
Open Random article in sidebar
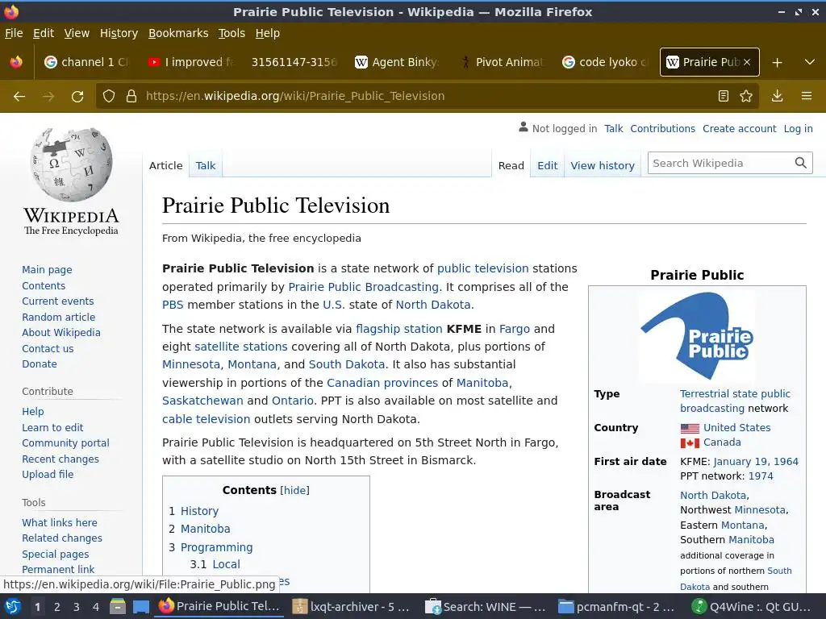pos(58,317)
